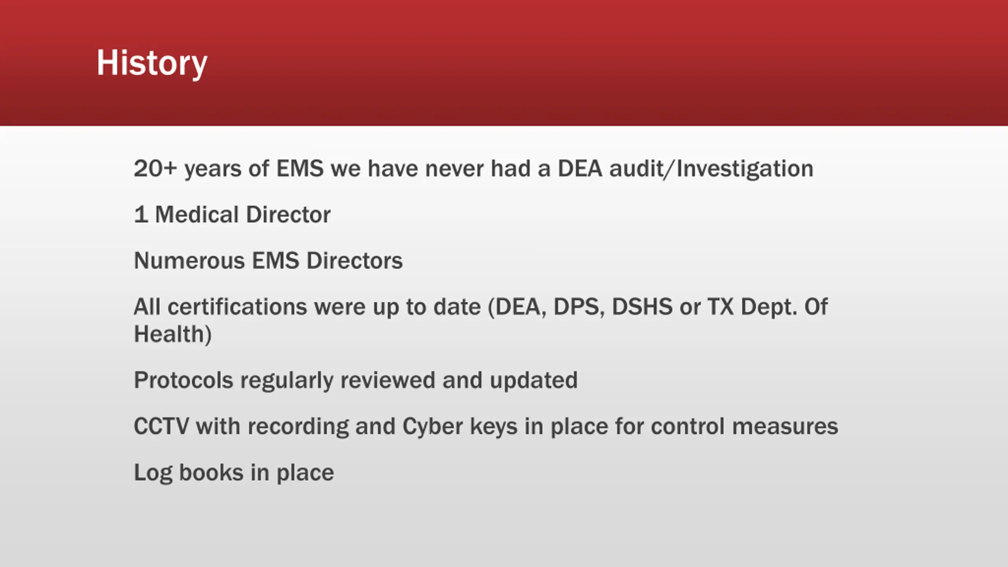1008x567 pixels.
Task: Select the '20+ years of EMS' bullet line
Action: [x=474, y=169]
